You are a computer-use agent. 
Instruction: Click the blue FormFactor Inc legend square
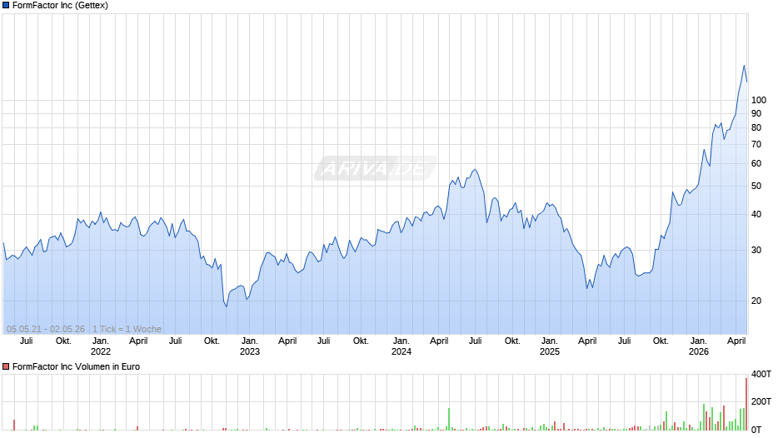6,6
